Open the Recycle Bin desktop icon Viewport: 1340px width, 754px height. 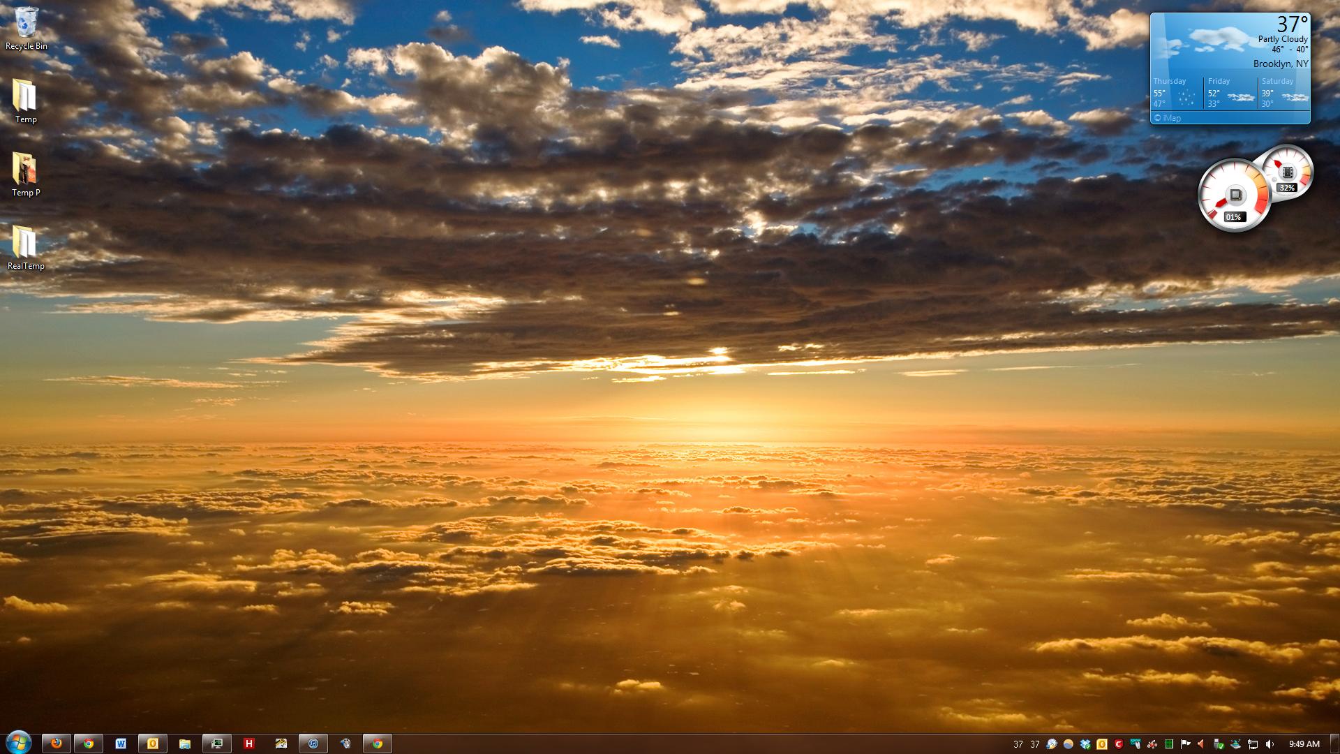[27, 29]
